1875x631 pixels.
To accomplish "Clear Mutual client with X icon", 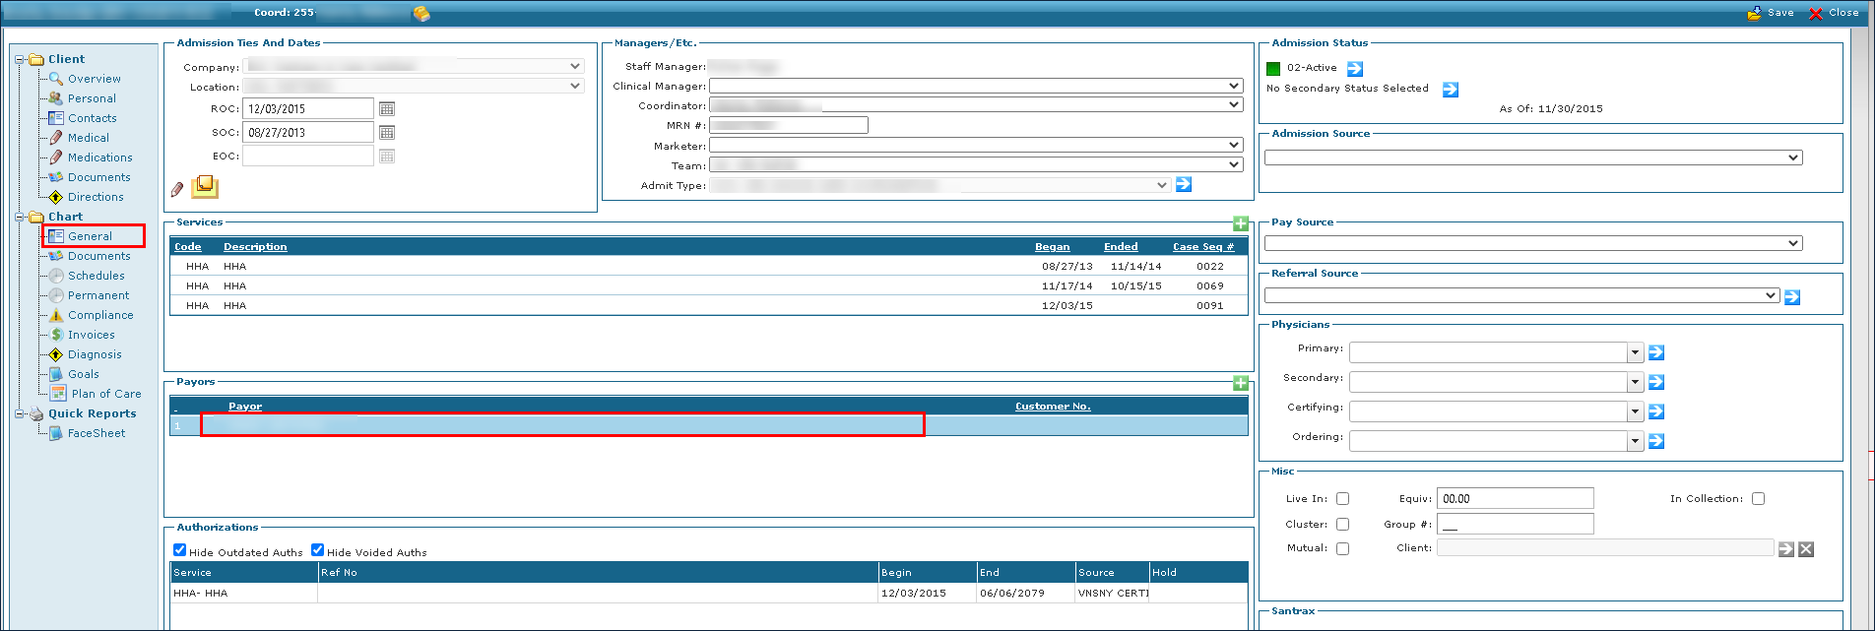I will click(1806, 549).
